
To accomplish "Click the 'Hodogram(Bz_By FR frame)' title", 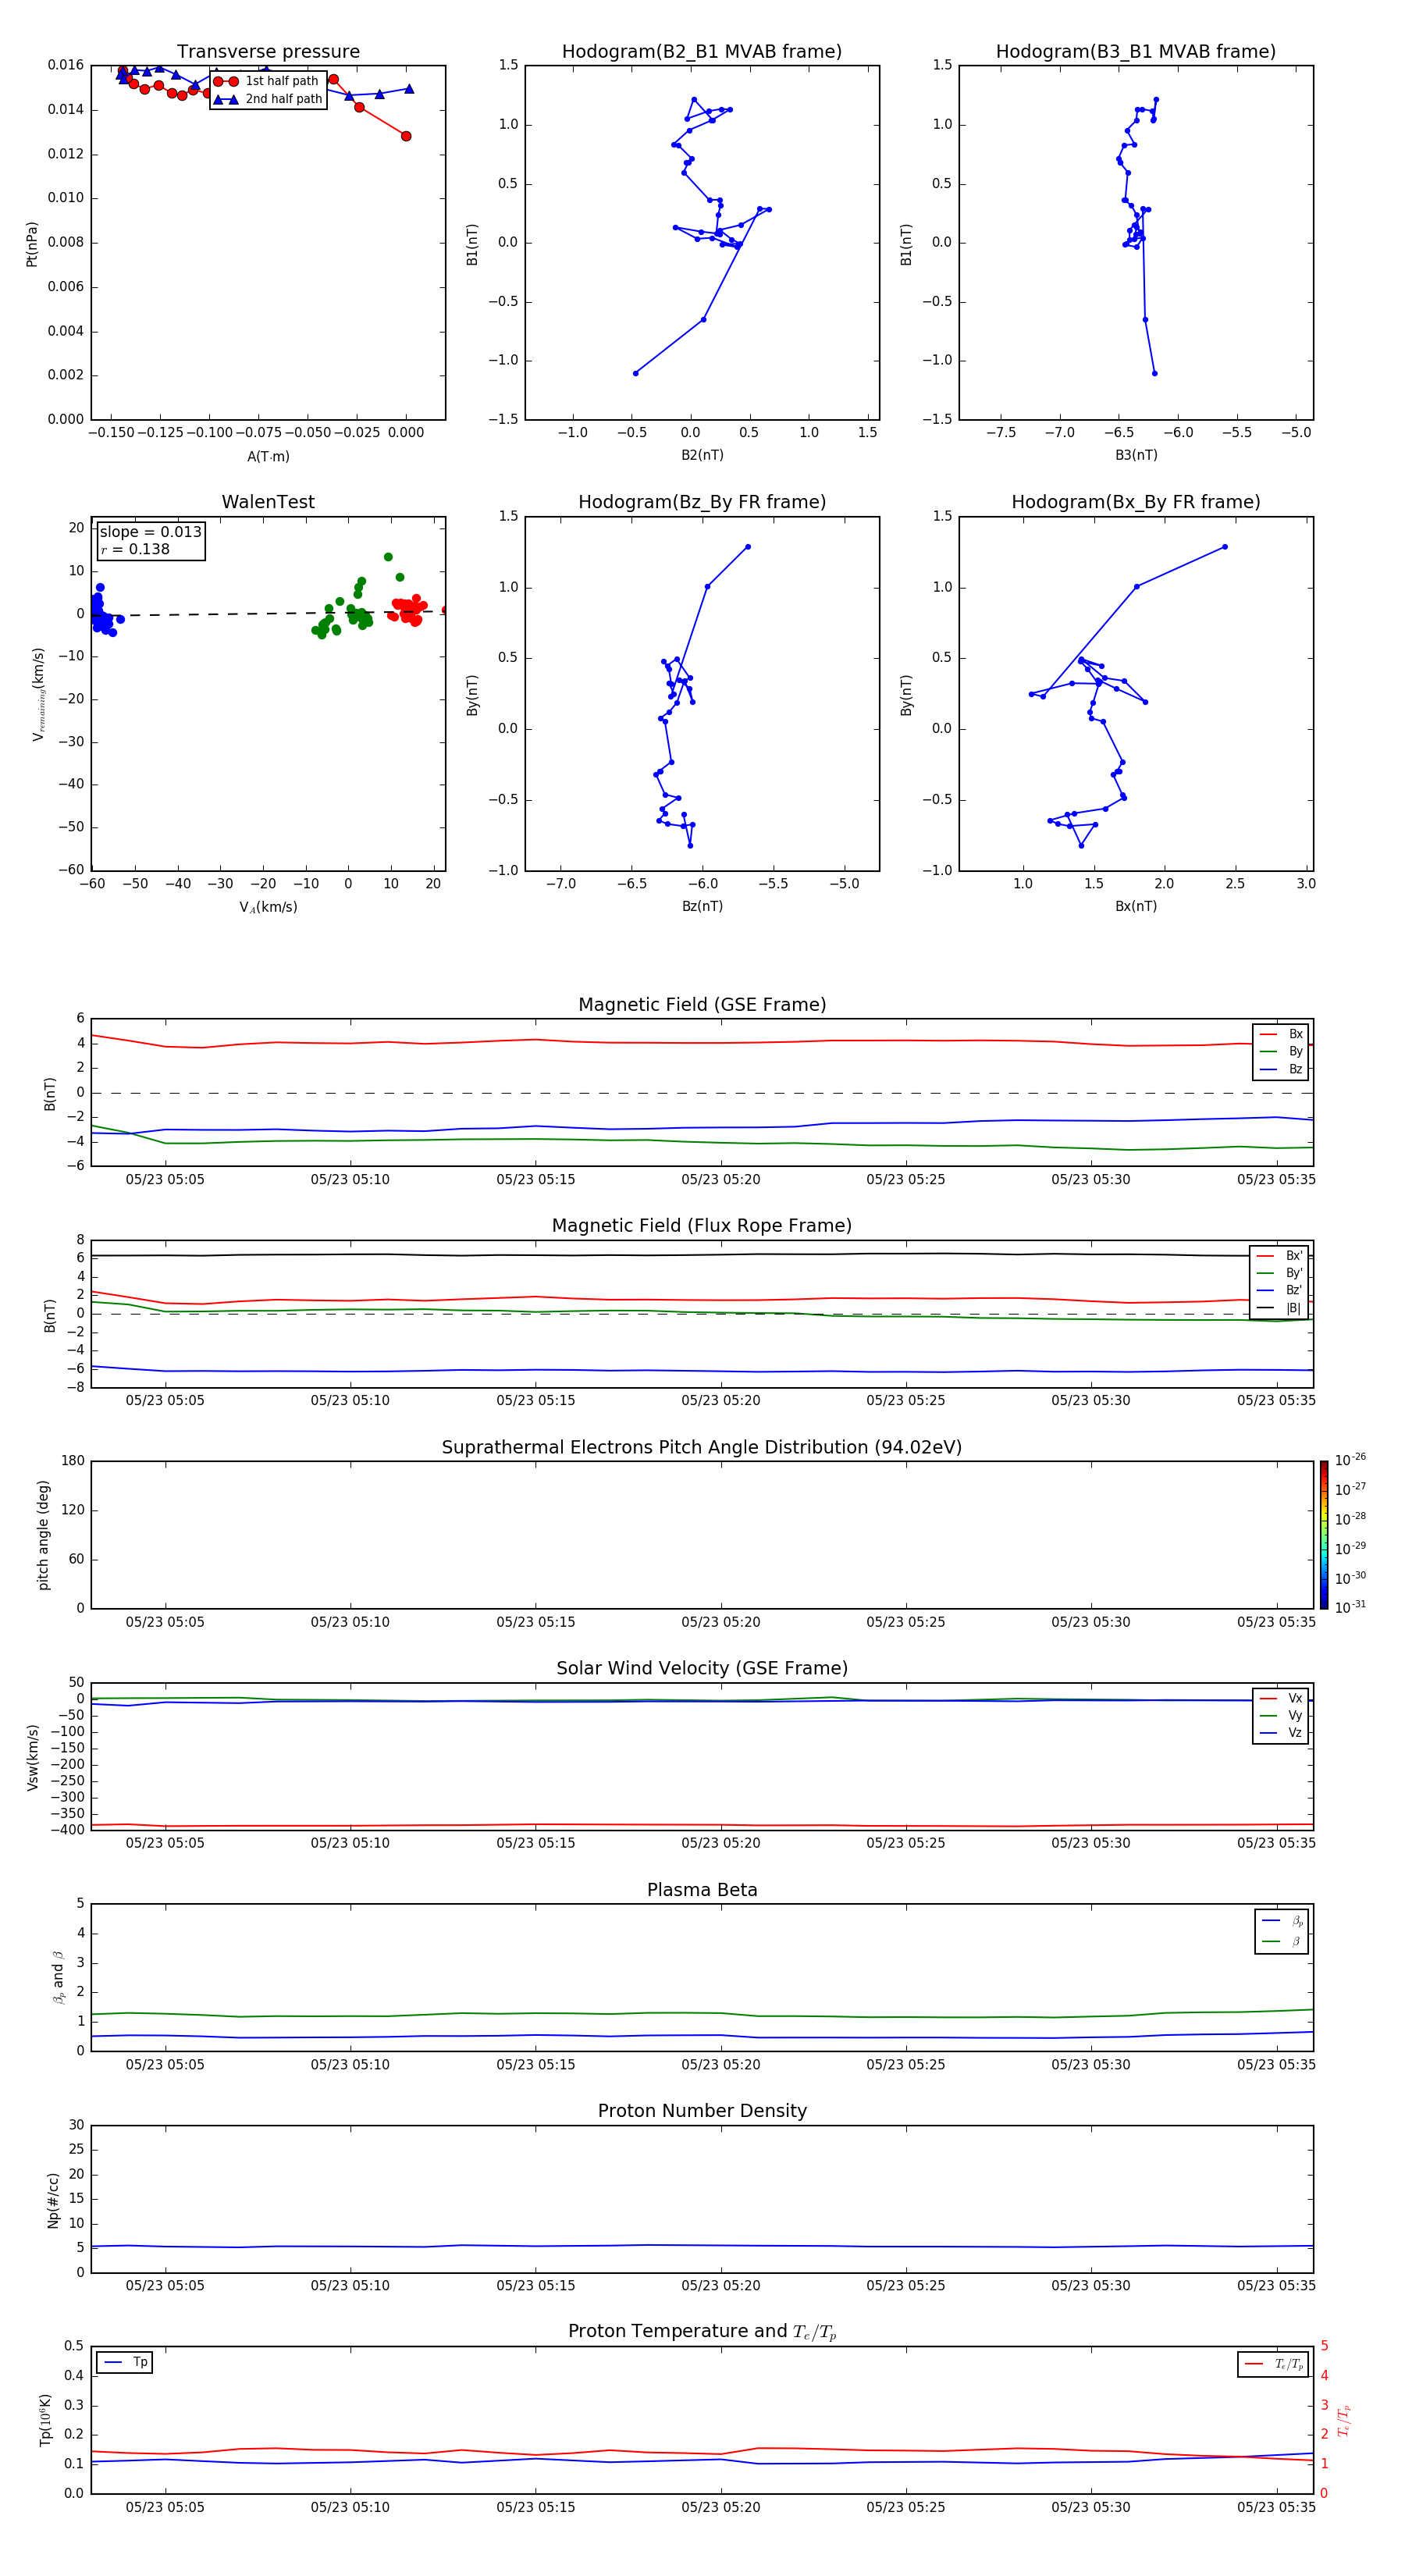I will 702,502.
